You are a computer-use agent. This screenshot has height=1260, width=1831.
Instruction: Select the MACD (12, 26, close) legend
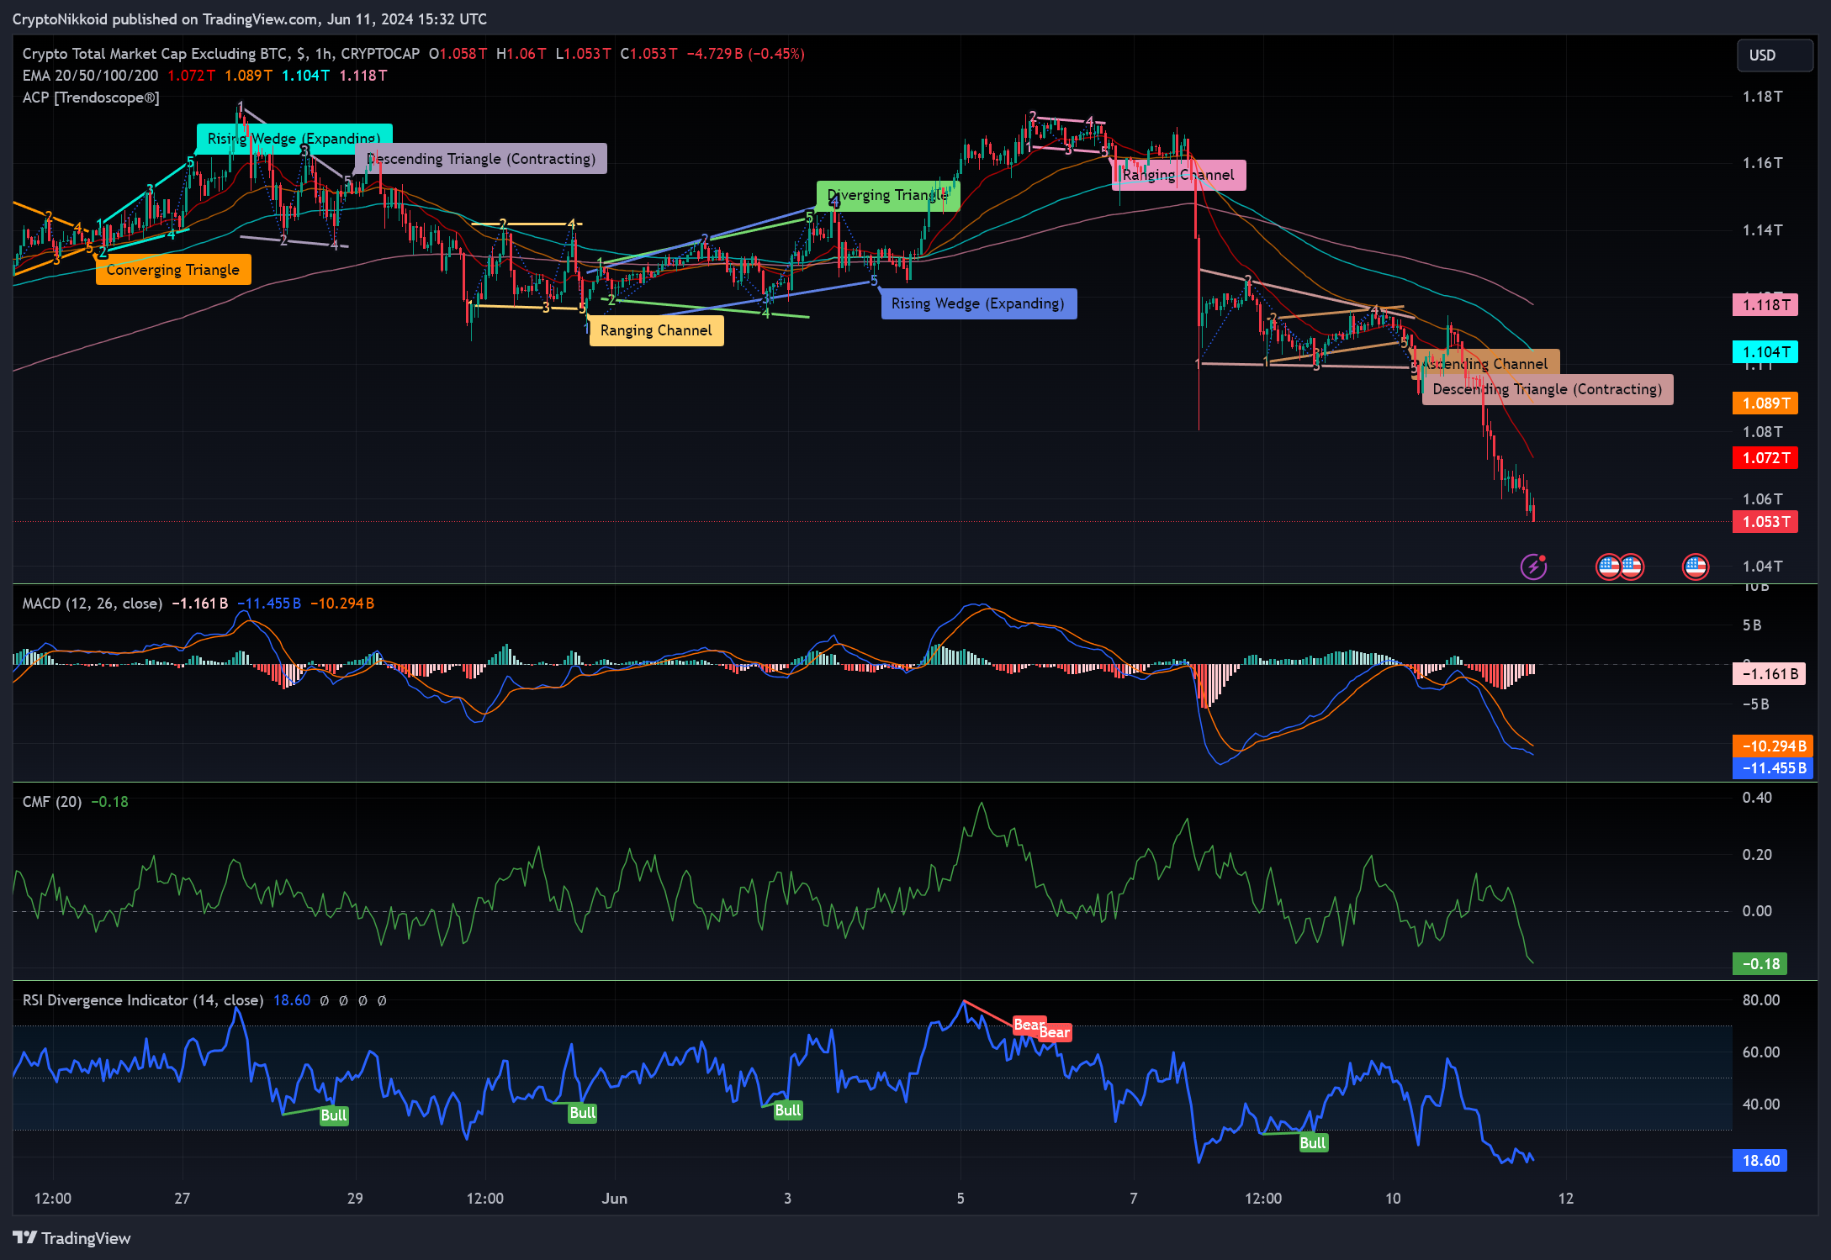click(x=93, y=604)
